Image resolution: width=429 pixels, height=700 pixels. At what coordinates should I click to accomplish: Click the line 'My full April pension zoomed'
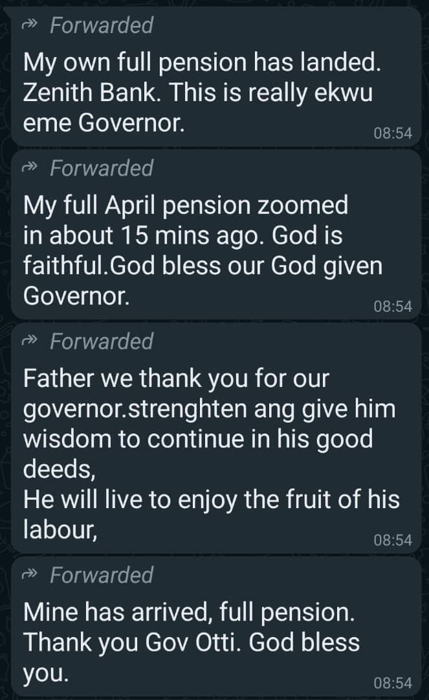[186, 206]
